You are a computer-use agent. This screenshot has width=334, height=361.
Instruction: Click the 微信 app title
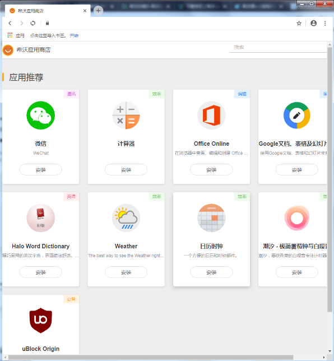point(41,144)
